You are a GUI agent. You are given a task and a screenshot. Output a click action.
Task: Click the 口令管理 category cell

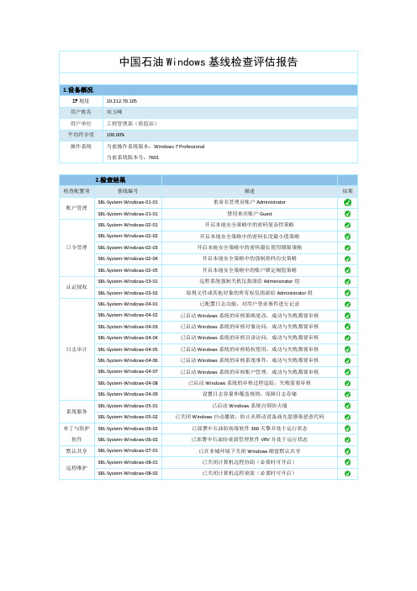[77, 248]
